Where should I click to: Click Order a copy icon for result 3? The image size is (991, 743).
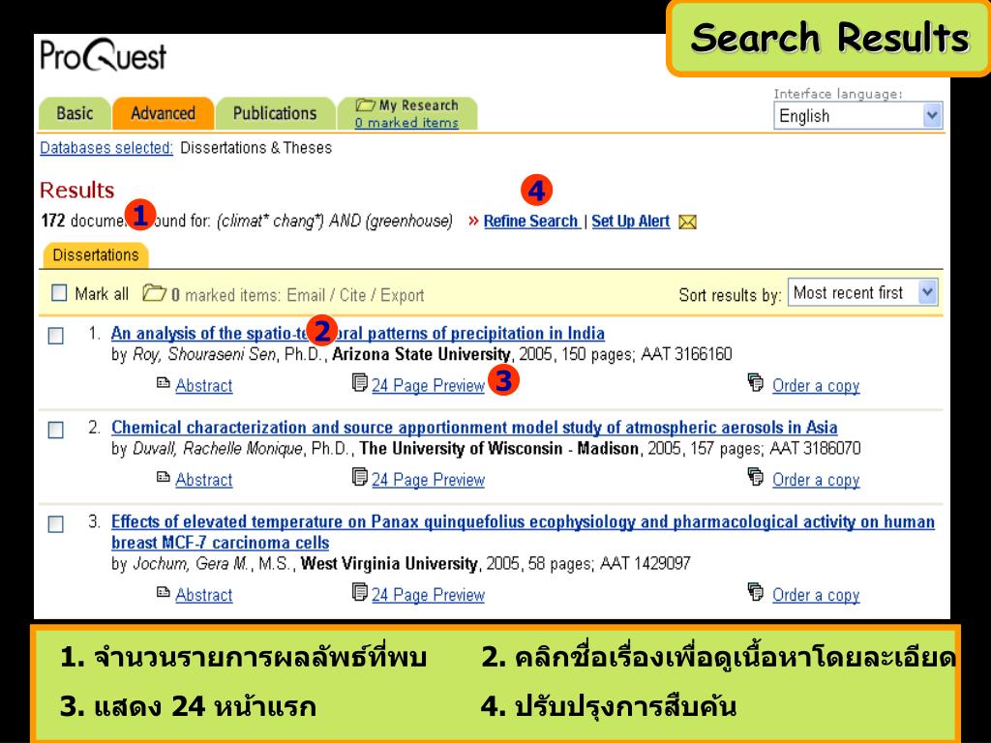(755, 591)
